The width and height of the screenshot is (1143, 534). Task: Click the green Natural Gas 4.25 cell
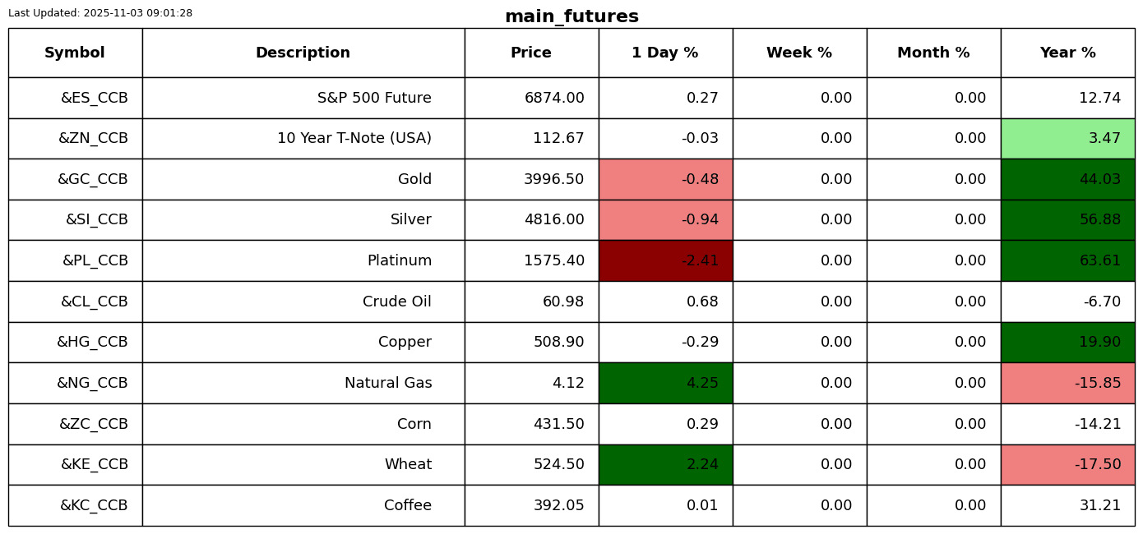[x=665, y=383]
